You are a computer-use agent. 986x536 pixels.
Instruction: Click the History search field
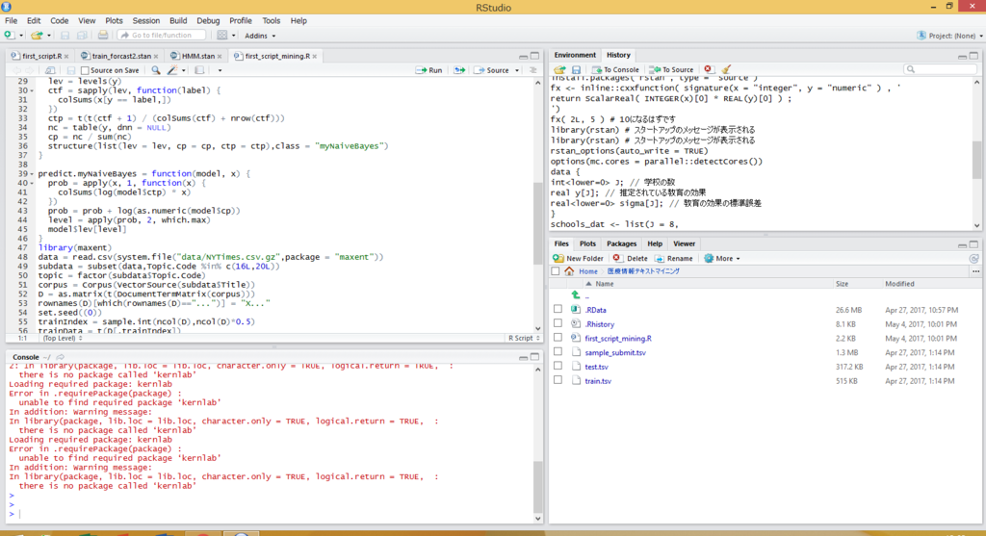[x=942, y=69]
